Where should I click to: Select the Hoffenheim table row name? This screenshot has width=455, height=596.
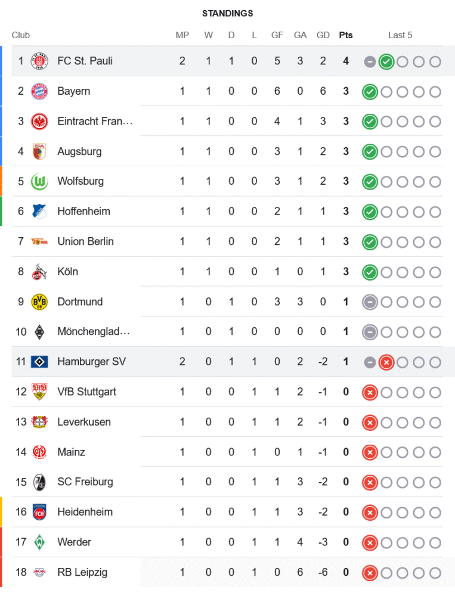point(83,211)
